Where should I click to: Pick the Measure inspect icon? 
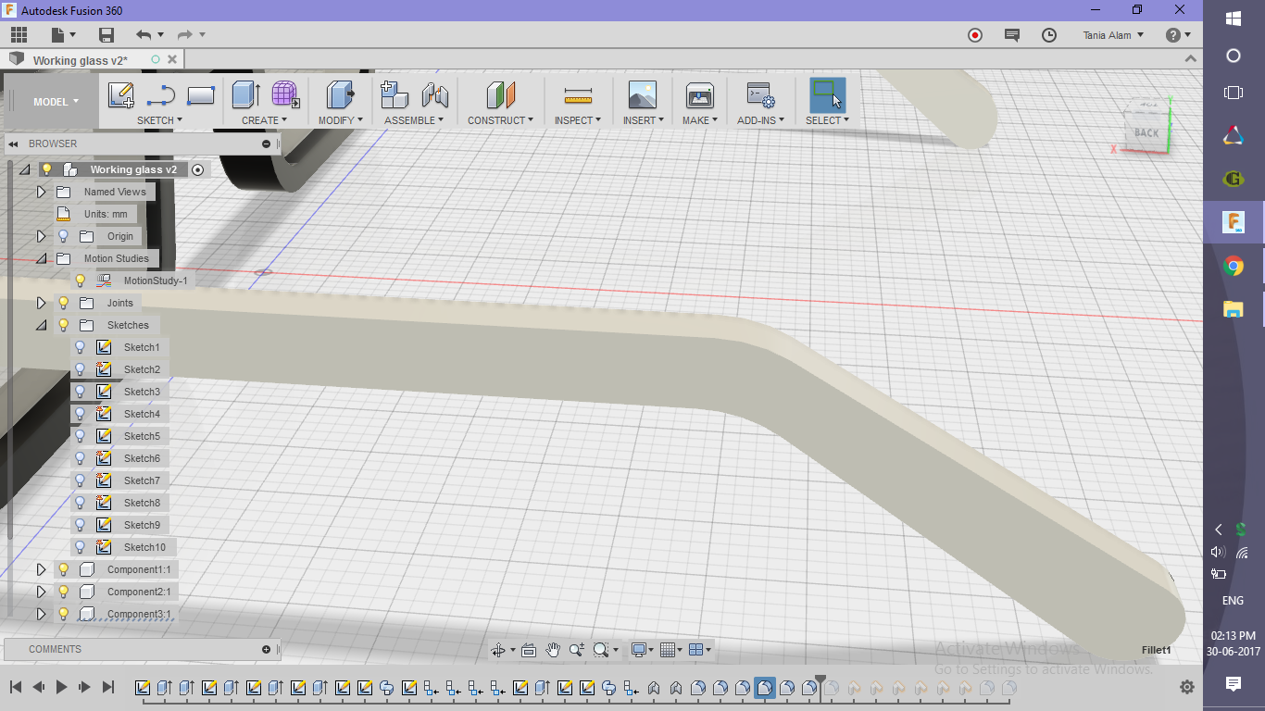578,95
